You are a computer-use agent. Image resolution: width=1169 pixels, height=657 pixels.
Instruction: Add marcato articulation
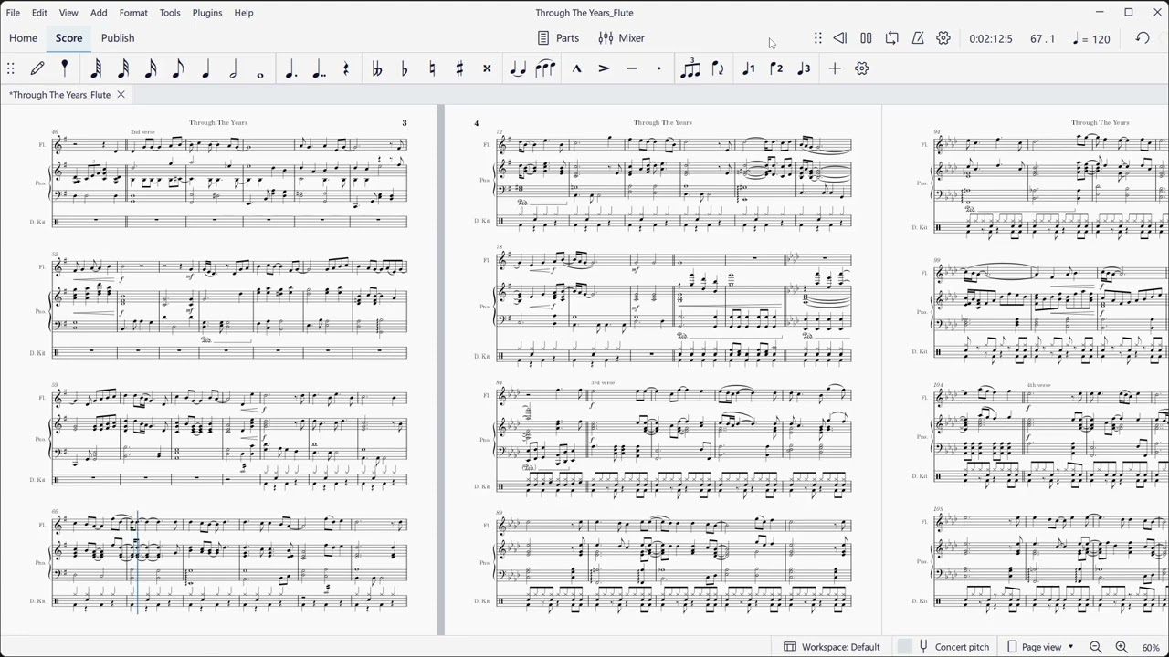pos(576,68)
